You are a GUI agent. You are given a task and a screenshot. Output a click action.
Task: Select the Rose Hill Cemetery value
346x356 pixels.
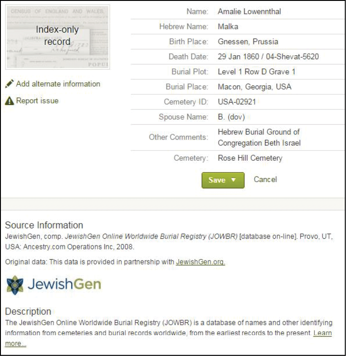point(250,158)
